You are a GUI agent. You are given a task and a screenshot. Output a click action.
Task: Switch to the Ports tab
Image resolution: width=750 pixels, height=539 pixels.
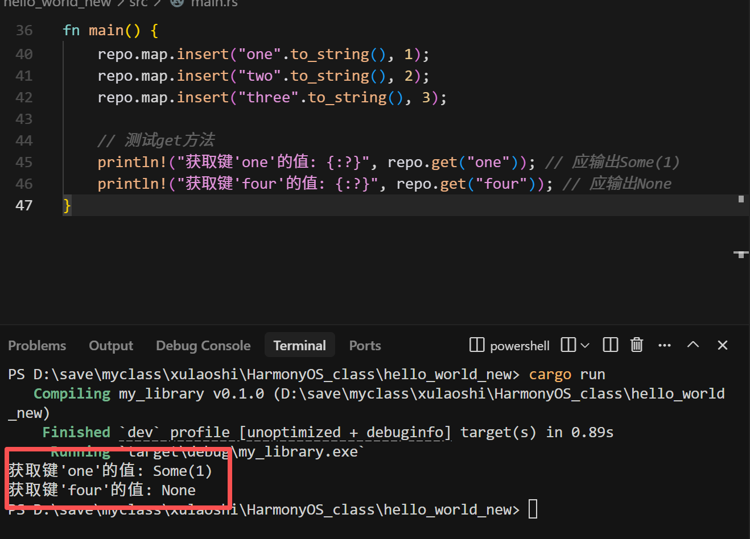click(x=365, y=346)
